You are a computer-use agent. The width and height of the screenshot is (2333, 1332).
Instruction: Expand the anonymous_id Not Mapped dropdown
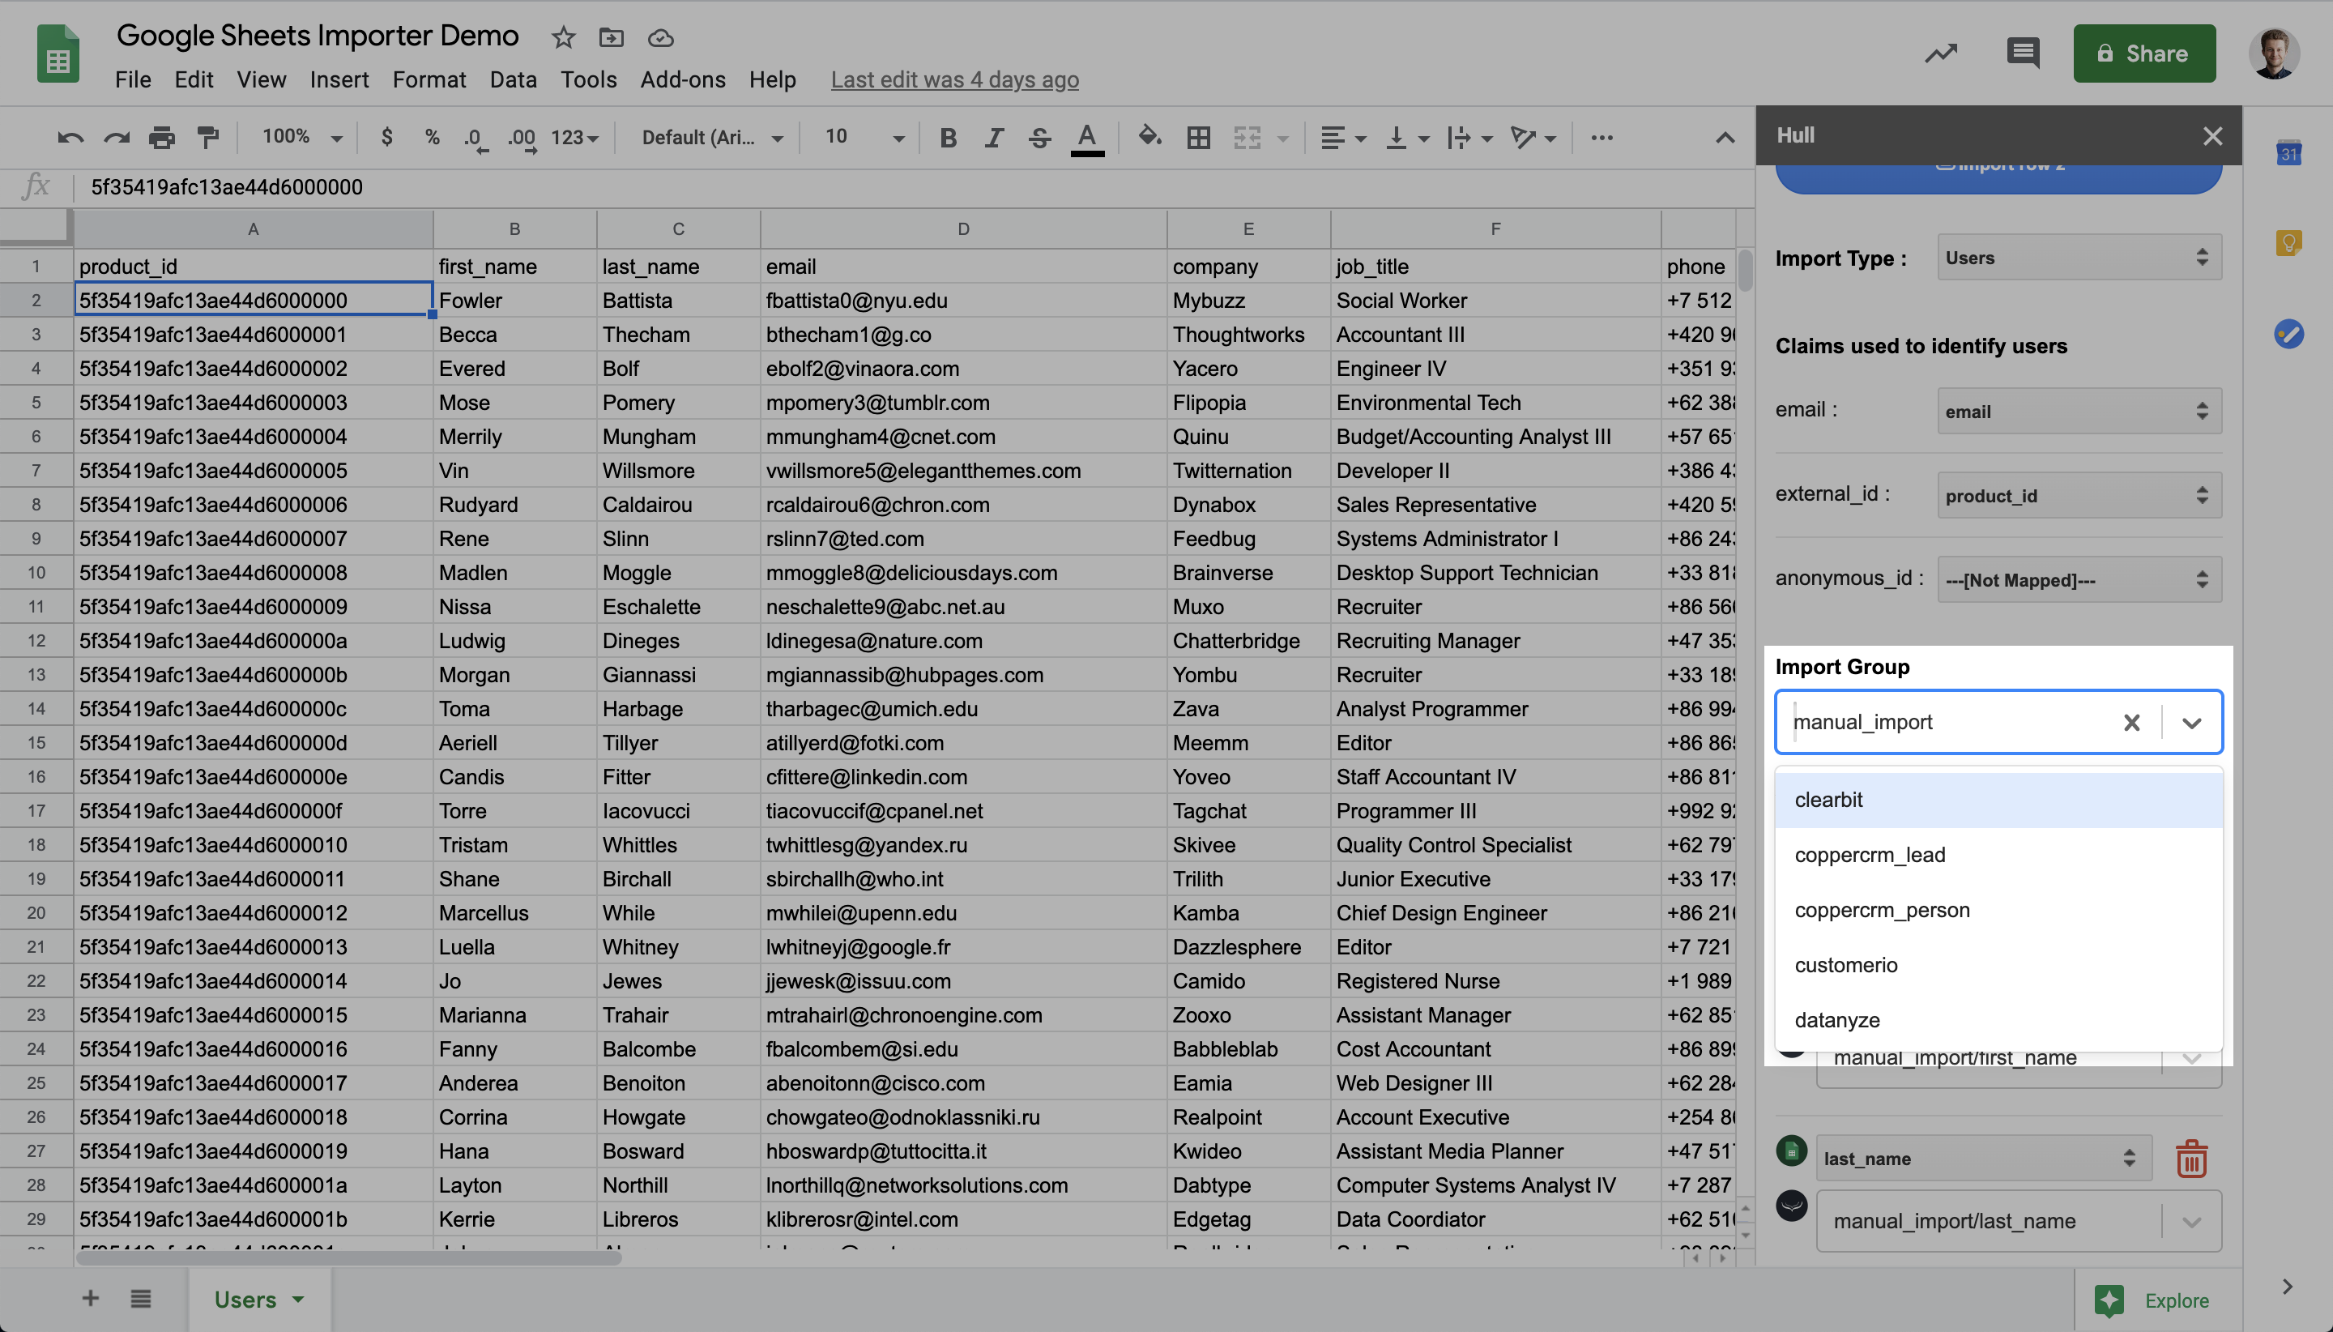click(2079, 580)
